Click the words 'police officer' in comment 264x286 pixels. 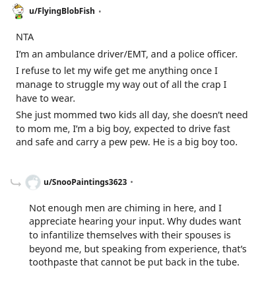[208, 54]
